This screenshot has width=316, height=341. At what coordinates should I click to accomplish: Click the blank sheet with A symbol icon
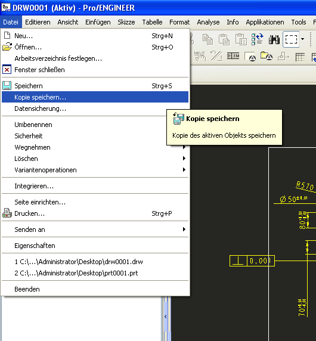(250, 57)
